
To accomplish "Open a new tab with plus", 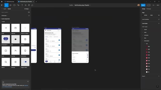I will click(36, 2).
